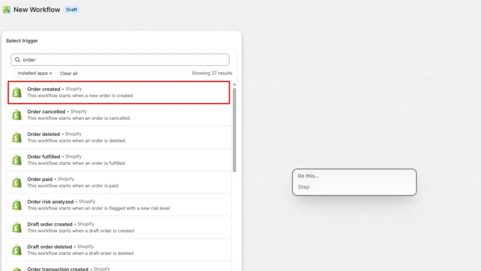The image size is (481, 271).
Task: Click the New Workflow title
Action: click(x=37, y=10)
